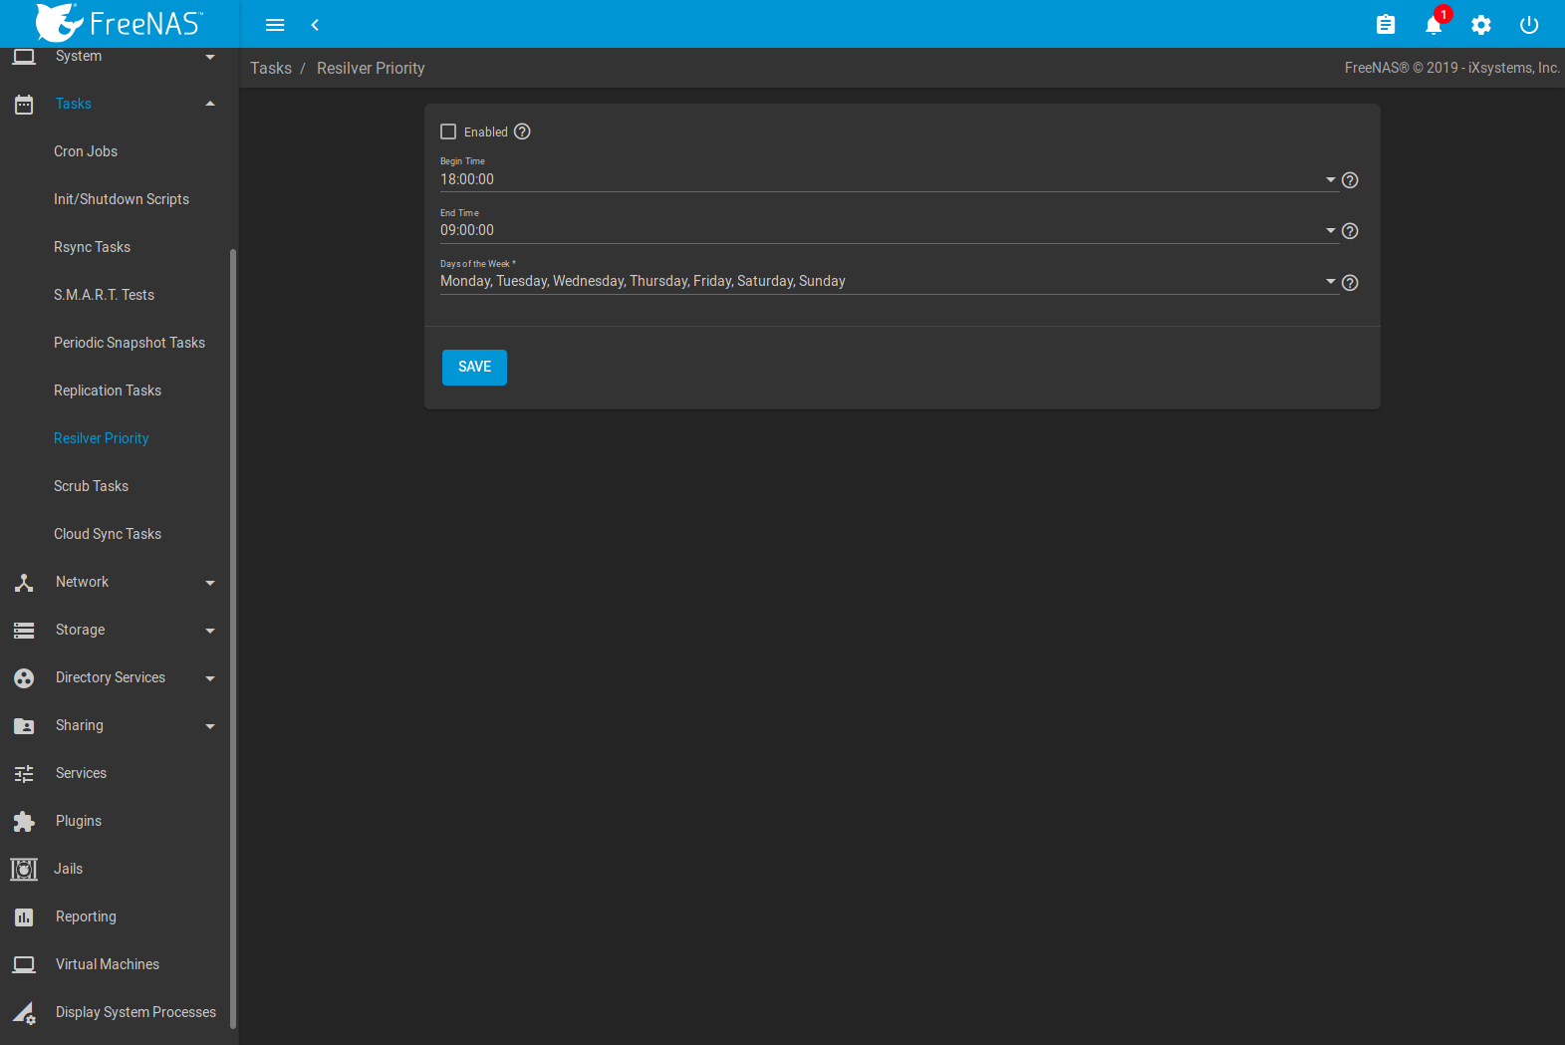
Task: Open Replication Tasks
Action: 108,391
